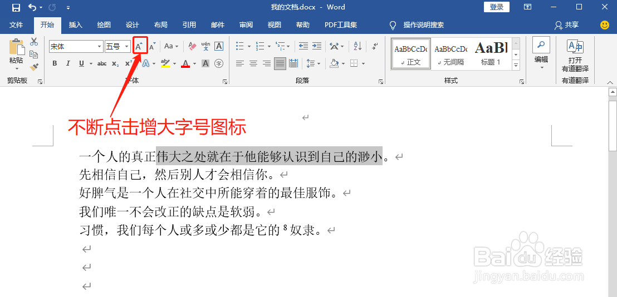Switch to the 设计 Design tab

132,25
